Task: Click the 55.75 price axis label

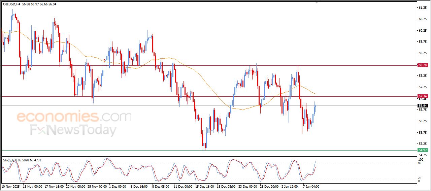Action: 422,133
